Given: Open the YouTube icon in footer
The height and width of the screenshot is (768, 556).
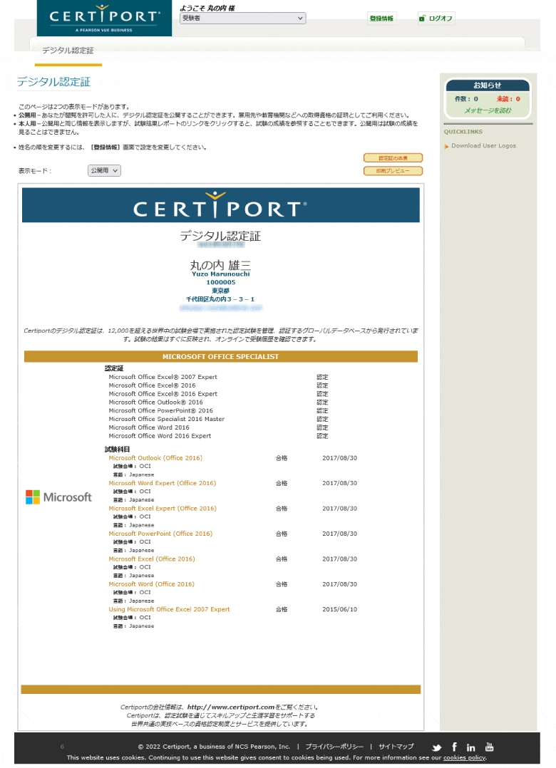Looking at the screenshot, I should 489,747.
